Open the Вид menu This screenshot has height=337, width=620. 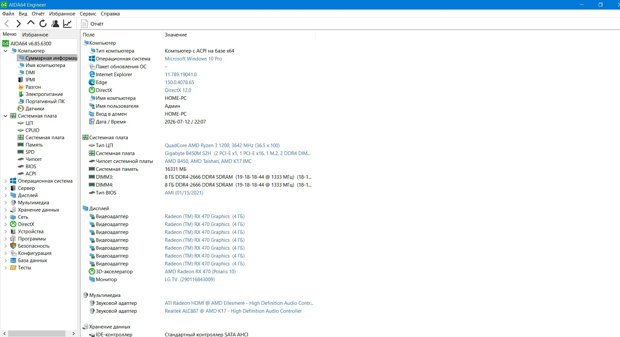tap(23, 14)
